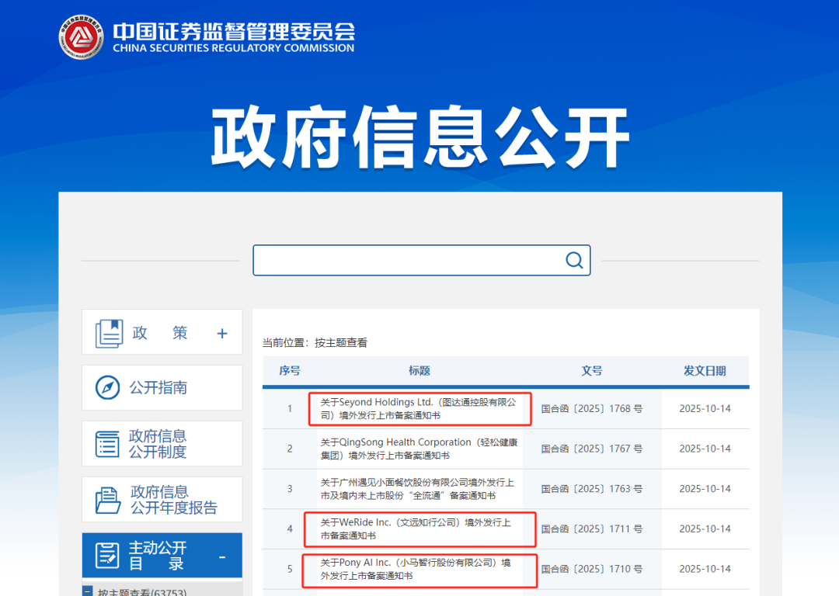
Task: Expand 政策 section with plus sign
Action: [x=222, y=334]
